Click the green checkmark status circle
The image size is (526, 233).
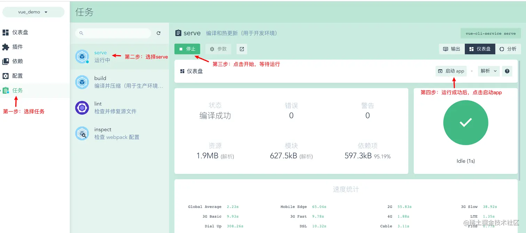[x=465, y=123]
